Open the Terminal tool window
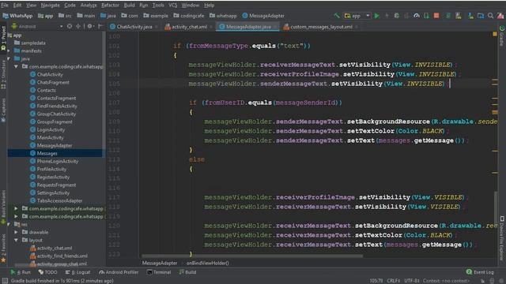 click(159, 272)
